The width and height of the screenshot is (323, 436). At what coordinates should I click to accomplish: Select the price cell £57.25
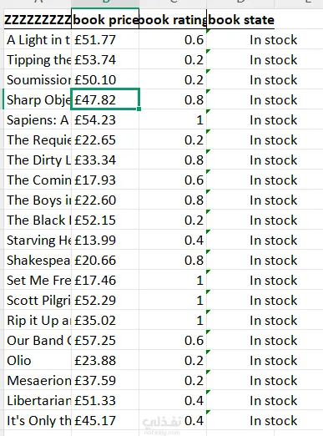[x=105, y=340]
